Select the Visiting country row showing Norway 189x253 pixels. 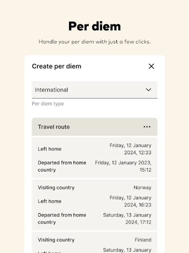[x=95, y=188]
